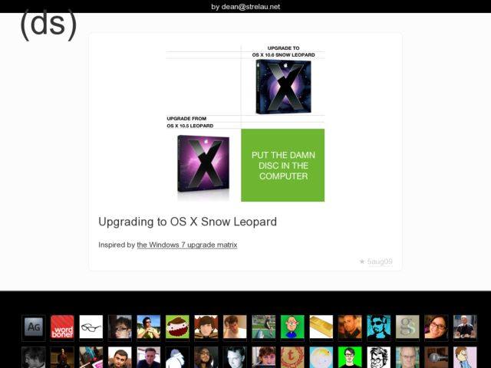Open the Upgrading to OS X Snow Leopard title
This screenshot has width=491, height=368.
pyautogui.click(x=187, y=222)
